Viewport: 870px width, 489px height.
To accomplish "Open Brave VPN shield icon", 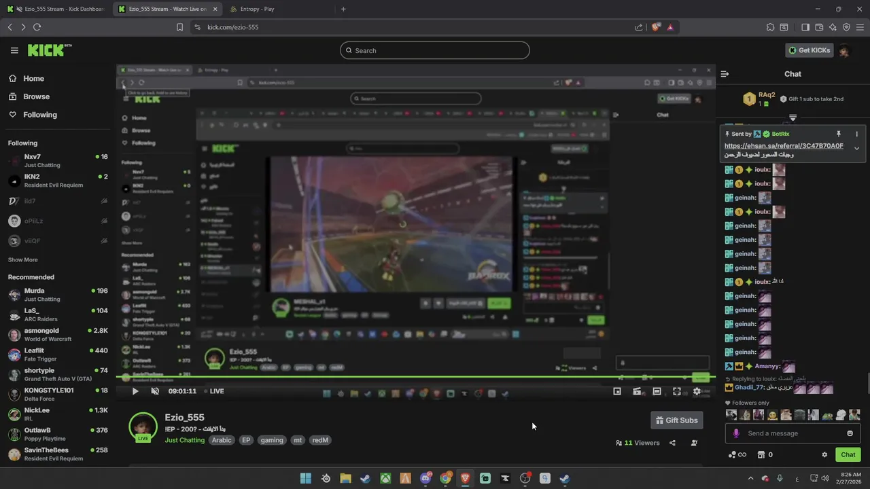I will click(846, 27).
